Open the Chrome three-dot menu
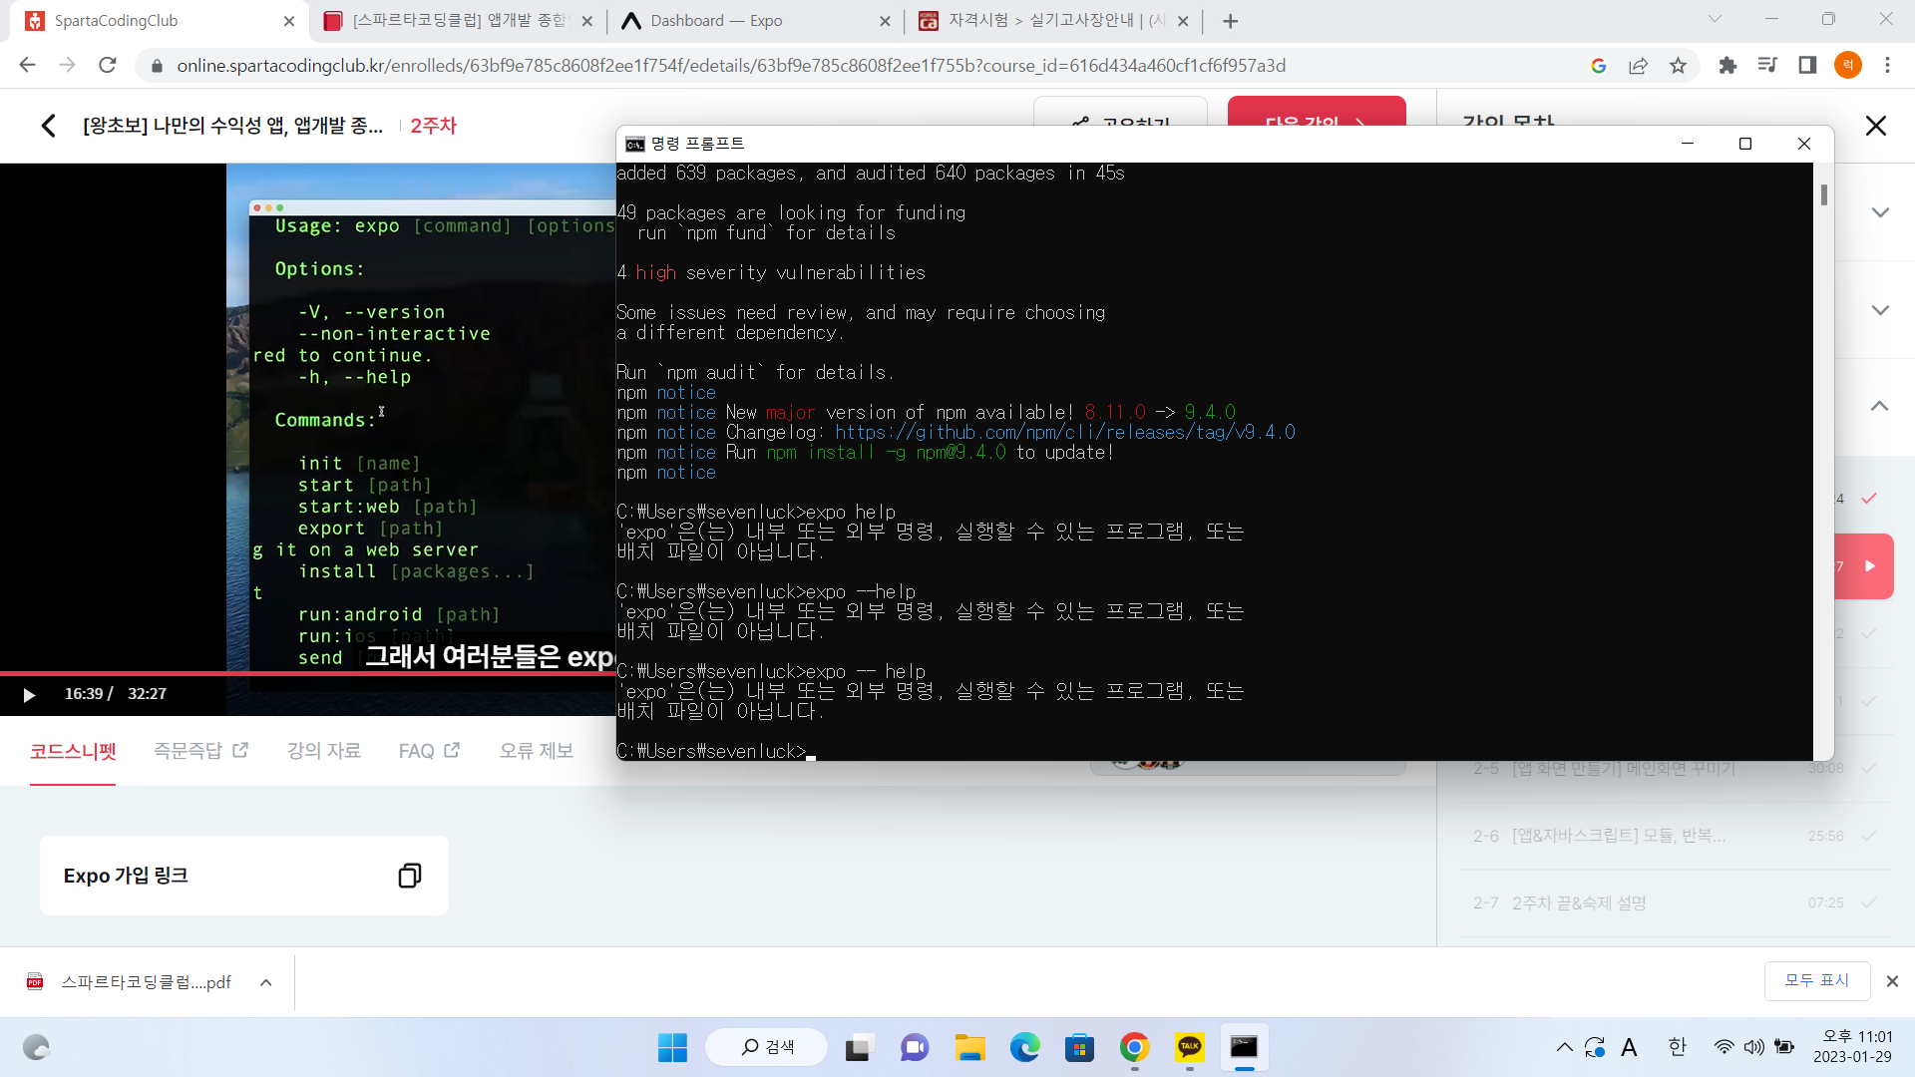1915x1077 pixels. (x=1887, y=66)
